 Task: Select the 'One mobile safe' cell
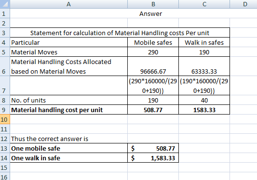click(68, 148)
